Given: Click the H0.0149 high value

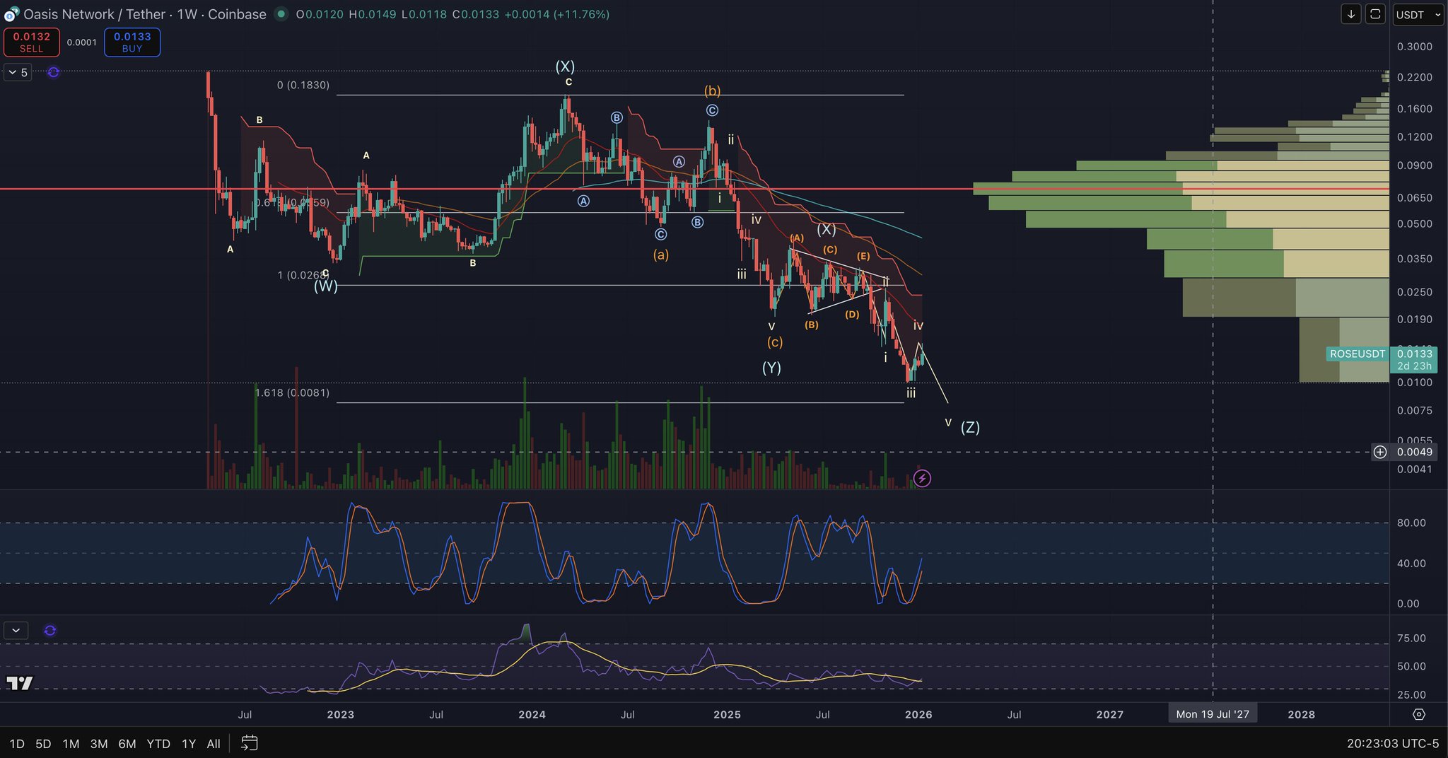Looking at the screenshot, I should (x=372, y=14).
